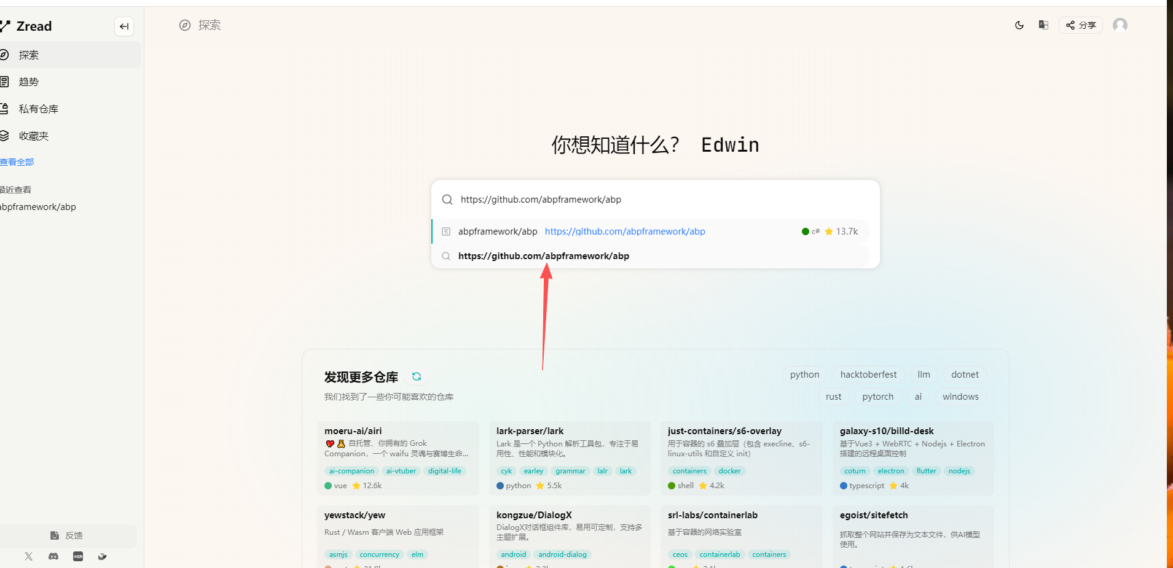Open the 探索 sidebar item
The width and height of the screenshot is (1173, 568).
[69, 55]
